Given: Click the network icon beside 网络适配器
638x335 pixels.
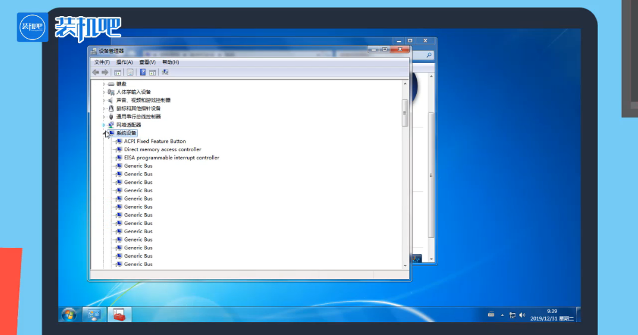Looking at the screenshot, I should pyautogui.click(x=111, y=124).
